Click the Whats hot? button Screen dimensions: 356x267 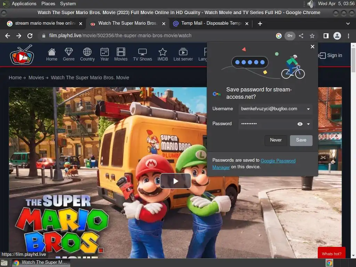click(331, 253)
